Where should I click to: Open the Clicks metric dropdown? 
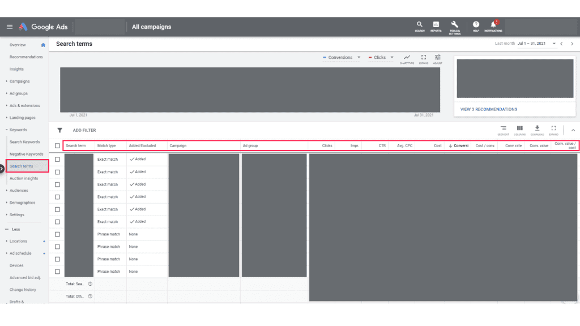coord(381,58)
